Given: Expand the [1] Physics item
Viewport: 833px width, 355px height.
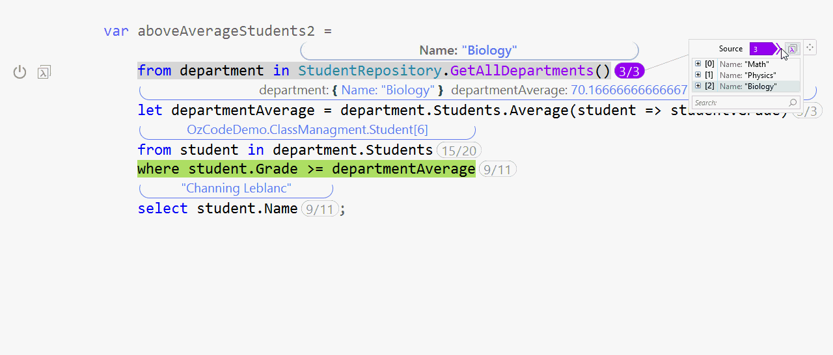Looking at the screenshot, I should [698, 75].
